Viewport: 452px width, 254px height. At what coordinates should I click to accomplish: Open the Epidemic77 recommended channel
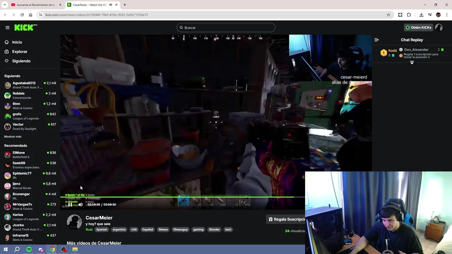(x=30, y=175)
